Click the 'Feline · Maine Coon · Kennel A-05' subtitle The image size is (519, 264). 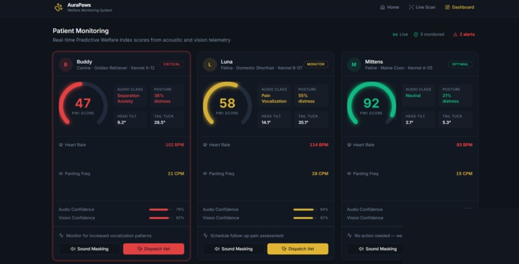coord(399,68)
